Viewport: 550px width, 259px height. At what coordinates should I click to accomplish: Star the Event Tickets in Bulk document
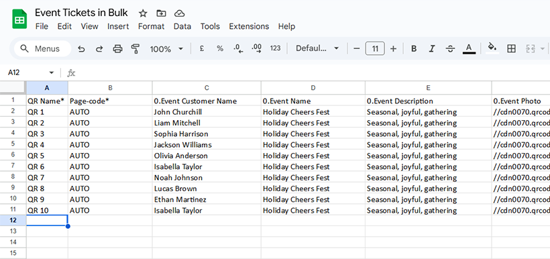143,13
